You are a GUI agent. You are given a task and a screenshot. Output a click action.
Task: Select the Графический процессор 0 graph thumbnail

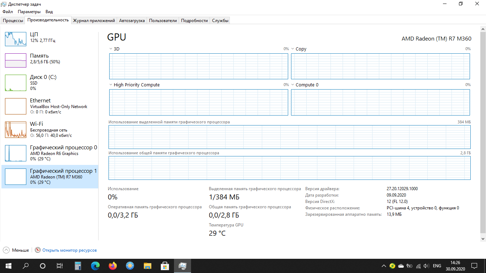pyautogui.click(x=16, y=153)
